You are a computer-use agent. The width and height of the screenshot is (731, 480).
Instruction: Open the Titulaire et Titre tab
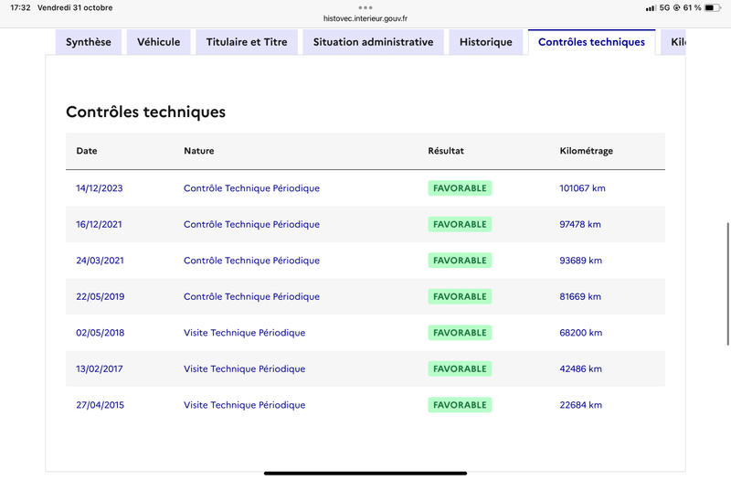click(x=247, y=42)
